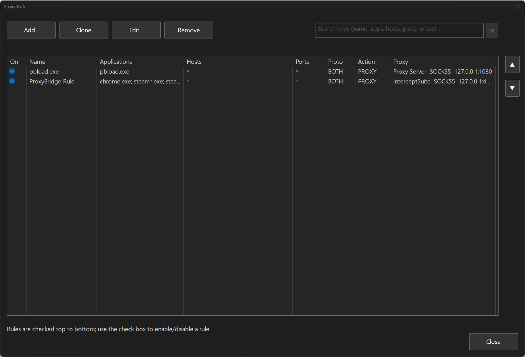The height and width of the screenshot is (357, 525).
Task: Disable the ProxyBridge Rule checkbox
Action: (12, 81)
